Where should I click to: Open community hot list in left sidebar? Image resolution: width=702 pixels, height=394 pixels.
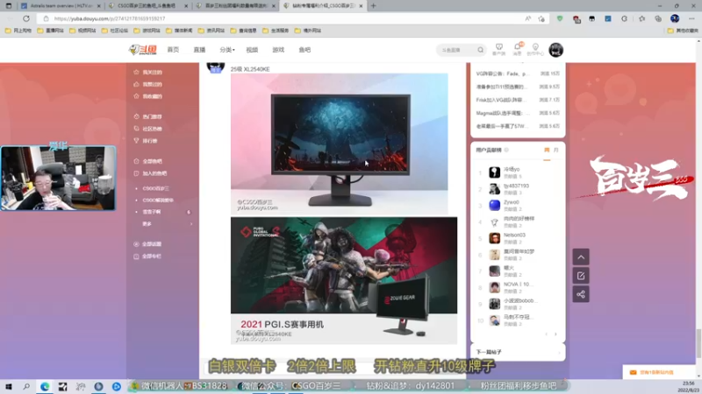click(148, 129)
